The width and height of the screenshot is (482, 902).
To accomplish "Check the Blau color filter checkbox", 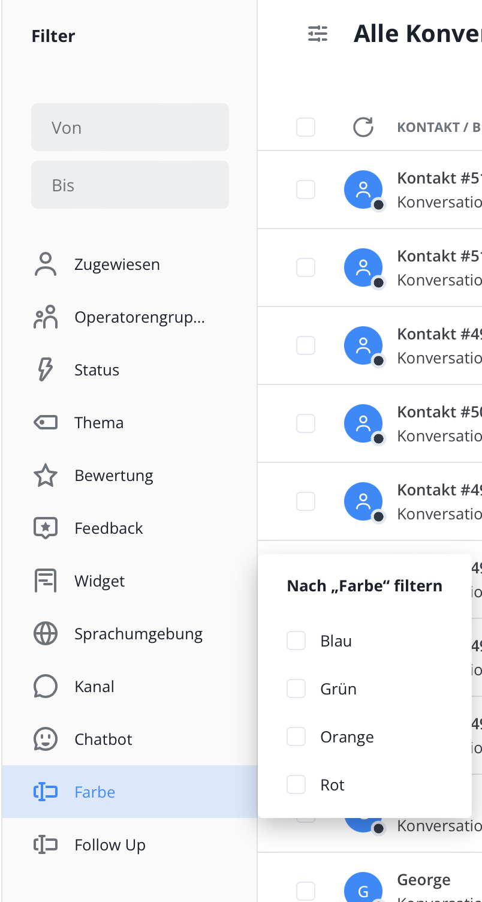I will [296, 641].
